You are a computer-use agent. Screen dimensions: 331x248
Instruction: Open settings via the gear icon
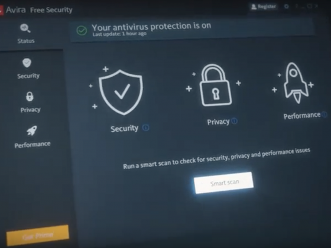(287, 6)
